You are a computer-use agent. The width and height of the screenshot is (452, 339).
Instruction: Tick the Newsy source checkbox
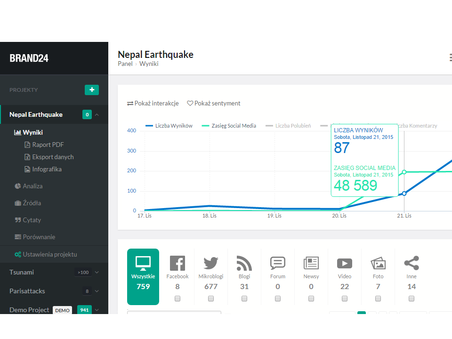(311, 299)
